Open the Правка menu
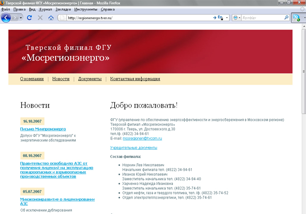 [x=19, y=9]
